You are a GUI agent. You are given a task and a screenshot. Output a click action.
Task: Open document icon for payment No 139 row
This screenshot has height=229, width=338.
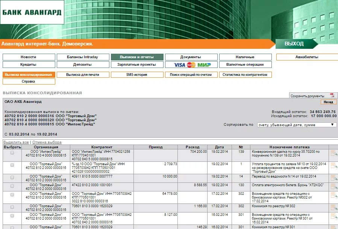(x=334, y=153)
